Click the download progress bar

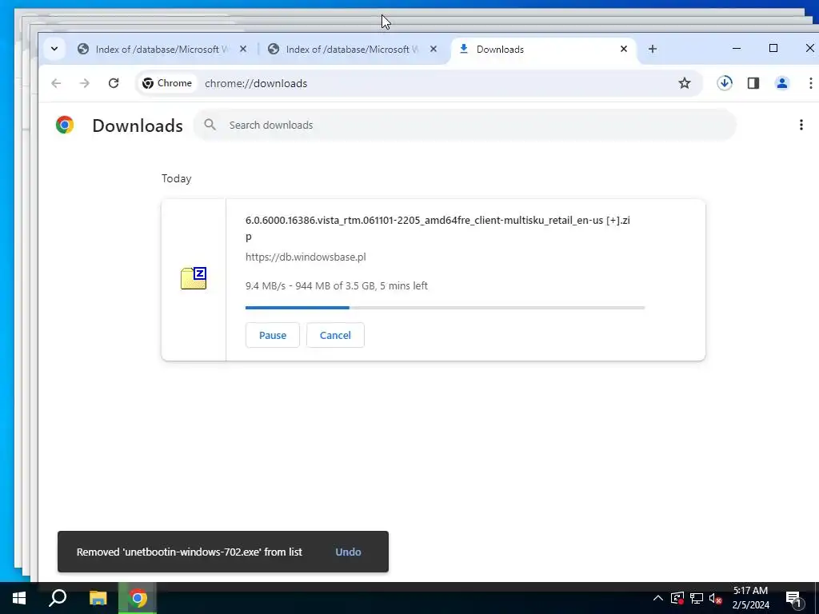[x=445, y=308]
